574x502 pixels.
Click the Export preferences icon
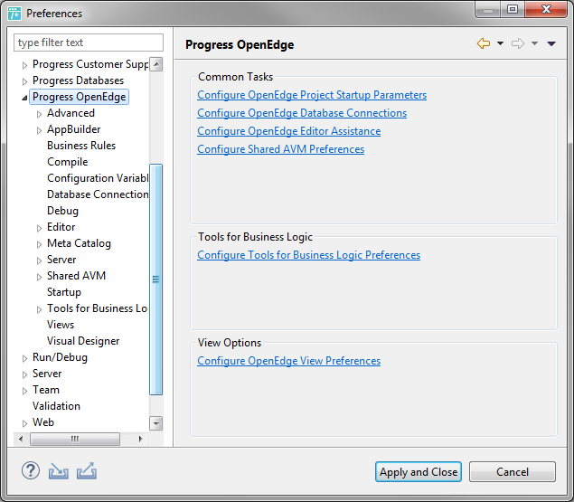point(87,470)
